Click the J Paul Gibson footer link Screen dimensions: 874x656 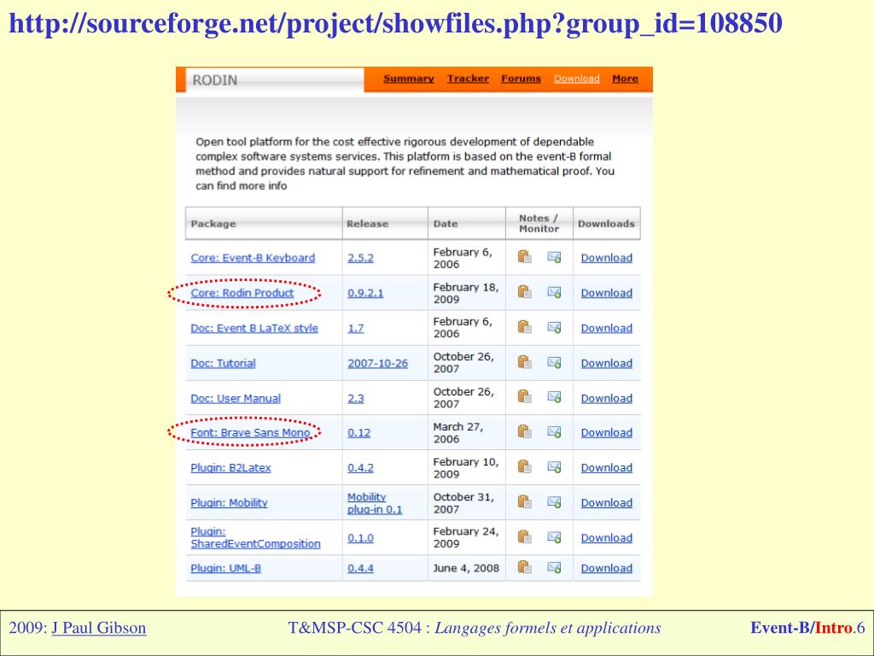(x=99, y=628)
